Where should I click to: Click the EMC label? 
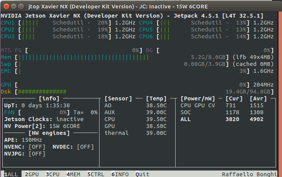[x=6, y=71]
